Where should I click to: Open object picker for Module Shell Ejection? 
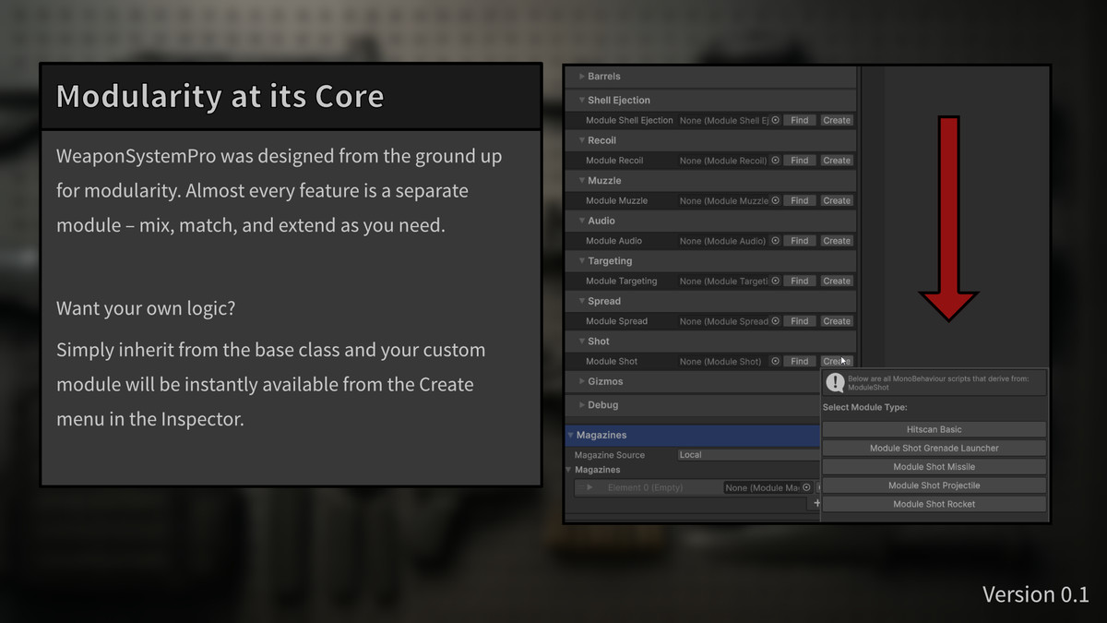[x=776, y=120]
